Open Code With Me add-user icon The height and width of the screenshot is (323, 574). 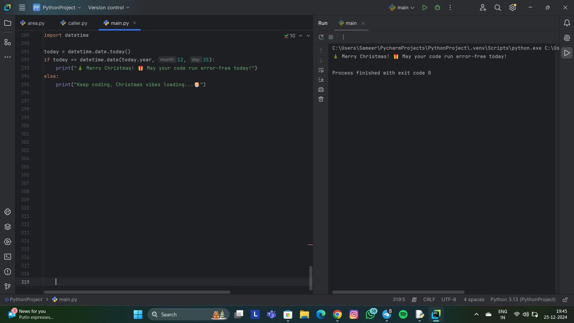click(x=483, y=8)
